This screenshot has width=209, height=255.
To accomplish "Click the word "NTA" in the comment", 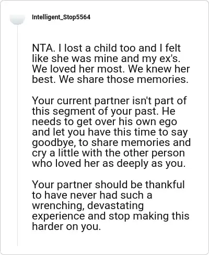I will point(42,48).
